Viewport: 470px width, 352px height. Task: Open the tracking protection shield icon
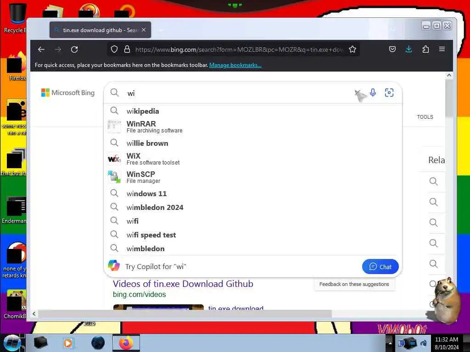pyautogui.click(x=114, y=49)
